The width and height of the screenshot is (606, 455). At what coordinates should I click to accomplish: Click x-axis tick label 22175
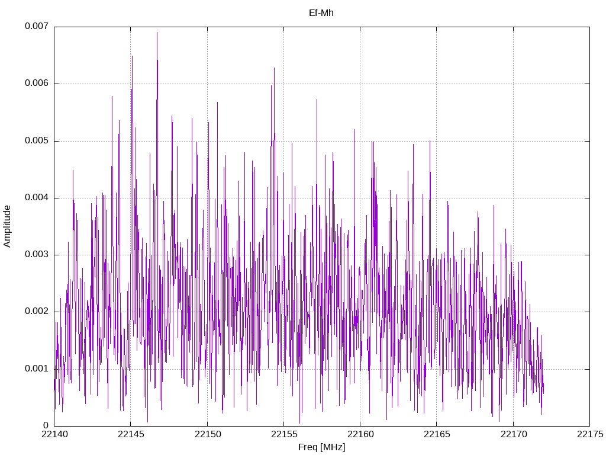tap(590, 434)
